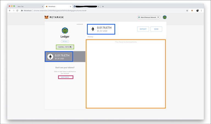The image size is (211, 124).
Task: Click "You have no transactions" text
Action: 126,42
